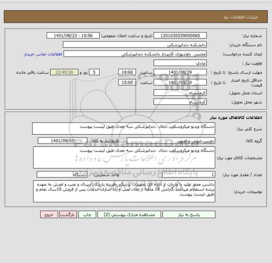Click the validity time field 15:00
The image size is (272, 263).
point(127,83)
